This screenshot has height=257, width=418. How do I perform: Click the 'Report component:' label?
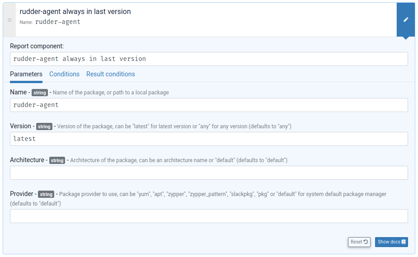37,46
